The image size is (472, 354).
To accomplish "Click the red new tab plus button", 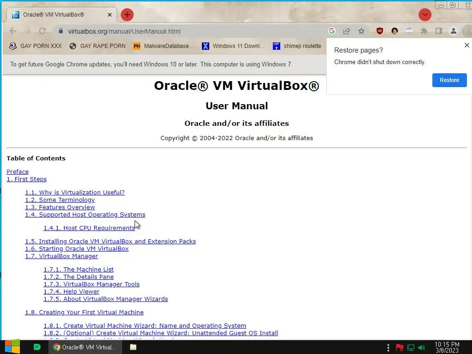I will tap(127, 15).
